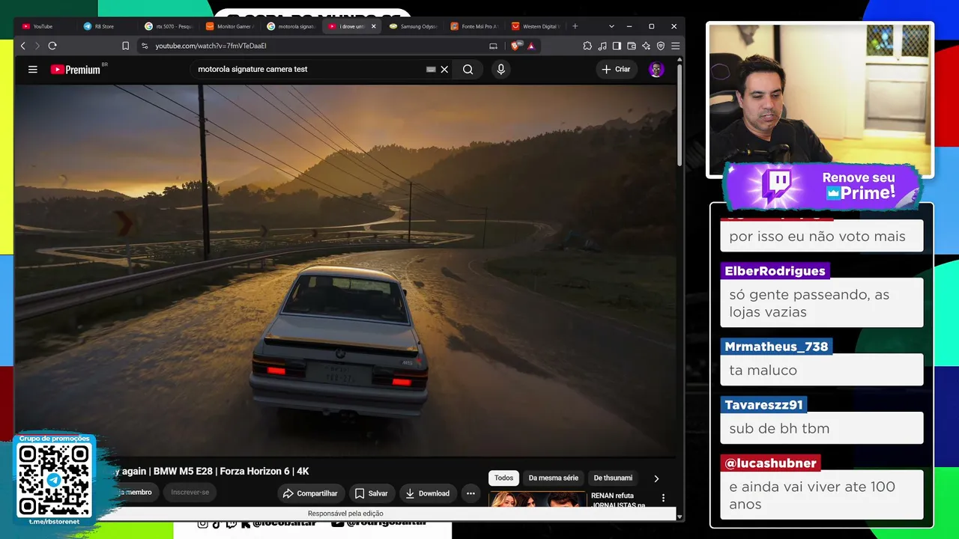Toggle the browser sidebar panel
This screenshot has height=539, width=959.
click(x=617, y=46)
